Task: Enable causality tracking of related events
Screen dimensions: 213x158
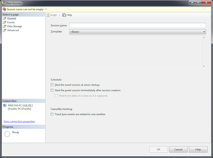Action: pos(52,114)
